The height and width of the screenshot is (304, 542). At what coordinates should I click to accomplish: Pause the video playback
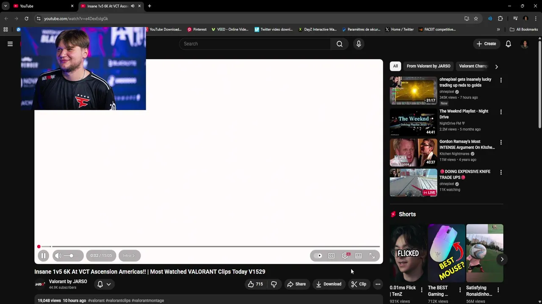click(x=43, y=255)
